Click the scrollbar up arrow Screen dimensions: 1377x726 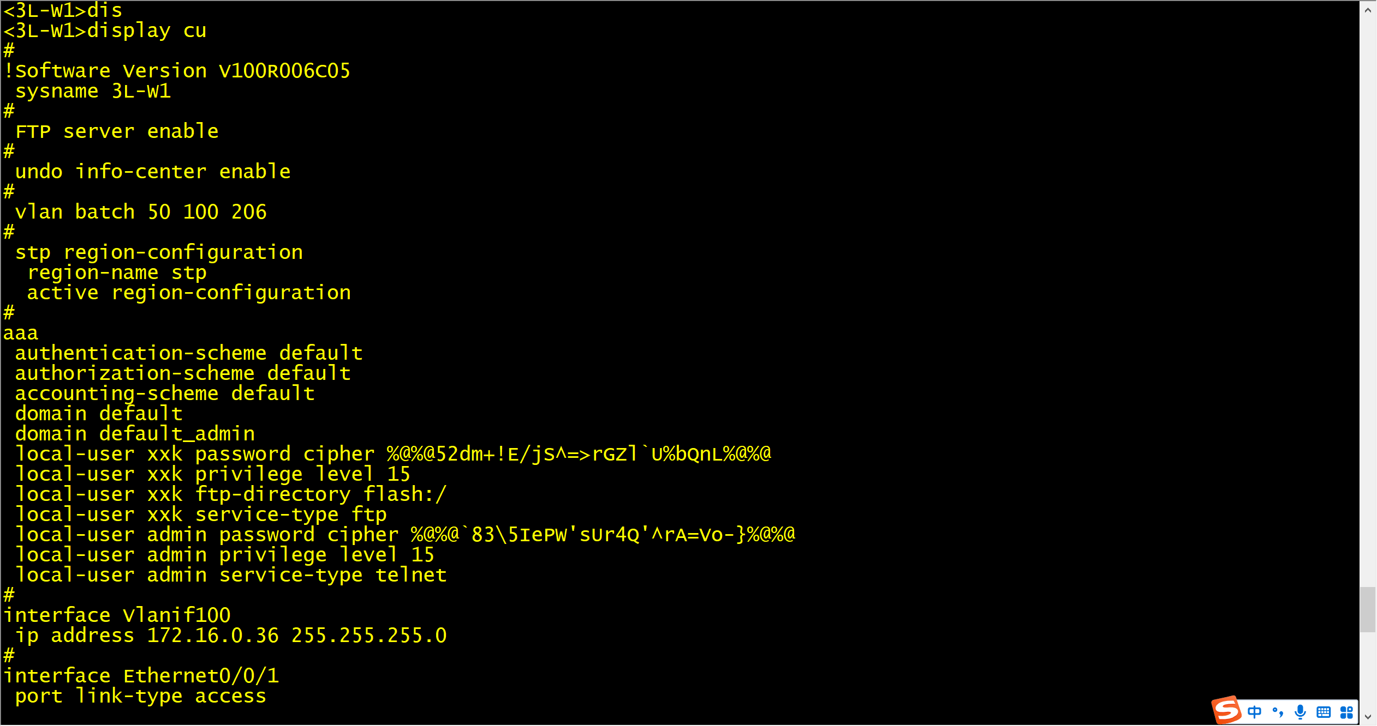coord(1368,10)
